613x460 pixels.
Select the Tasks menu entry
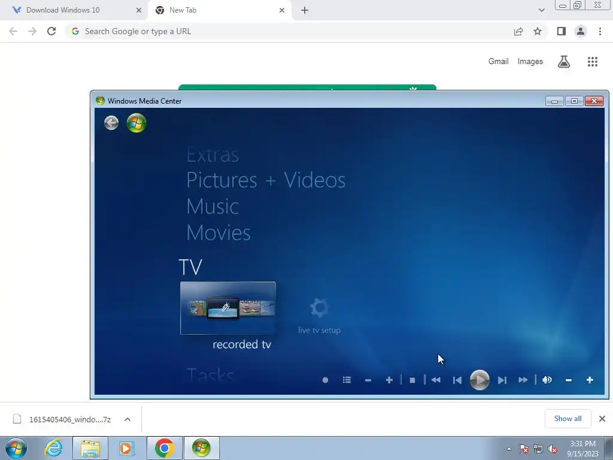210,376
